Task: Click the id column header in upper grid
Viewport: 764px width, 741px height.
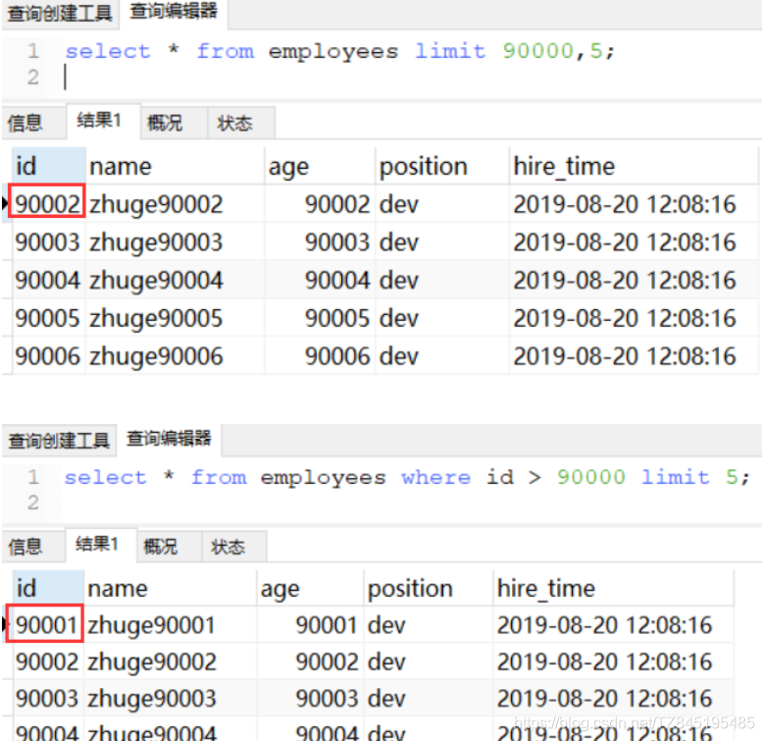Action: pyautogui.click(x=49, y=166)
